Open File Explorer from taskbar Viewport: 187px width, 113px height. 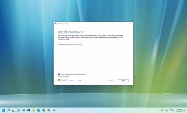pos(34,110)
